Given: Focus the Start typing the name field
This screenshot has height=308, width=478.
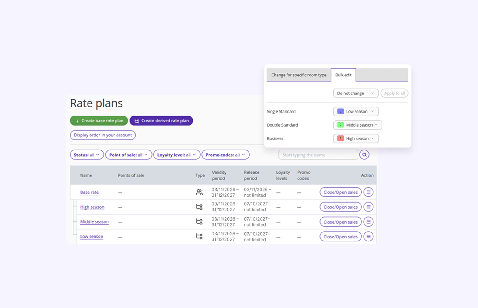Looking at the screenshot, I should pyautogui.click(x=318, y=155).
